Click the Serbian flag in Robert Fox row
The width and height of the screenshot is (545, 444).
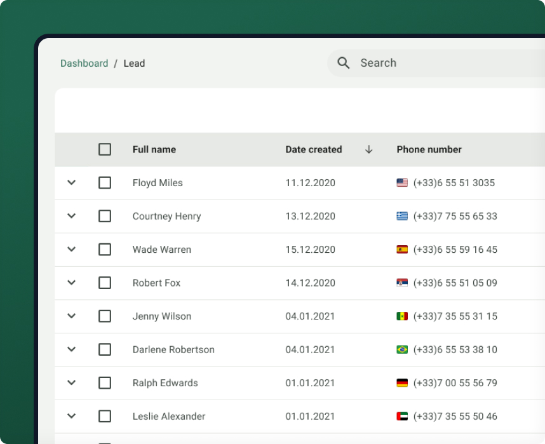(x=402, y=283)
